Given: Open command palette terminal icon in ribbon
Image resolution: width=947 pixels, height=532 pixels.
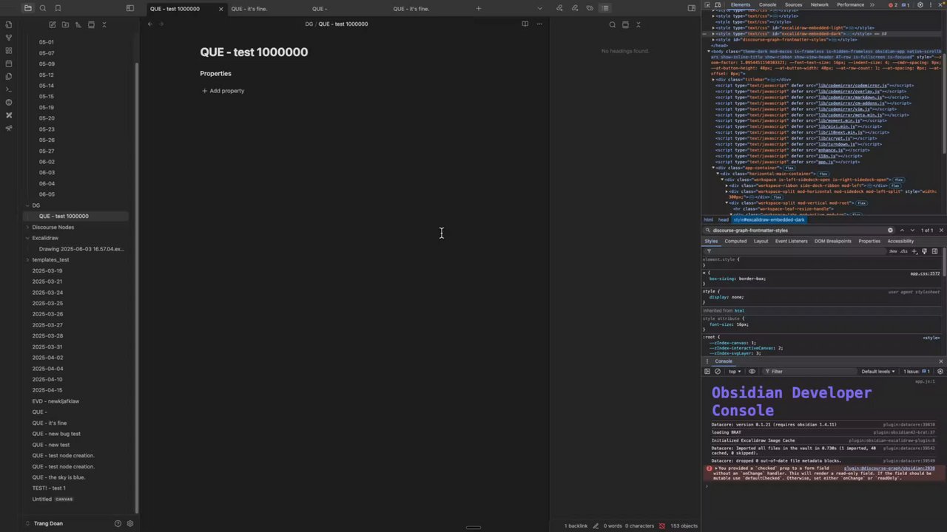Looking at the screenshot, I should click(x=8, y=89).
